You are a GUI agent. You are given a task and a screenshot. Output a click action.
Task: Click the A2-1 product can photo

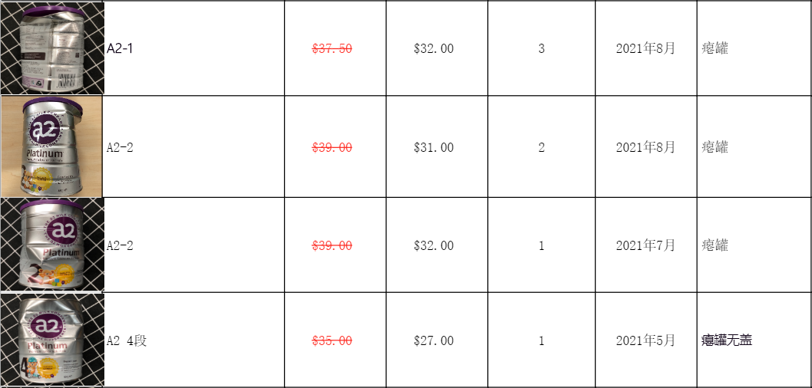(x=52, y=48)
